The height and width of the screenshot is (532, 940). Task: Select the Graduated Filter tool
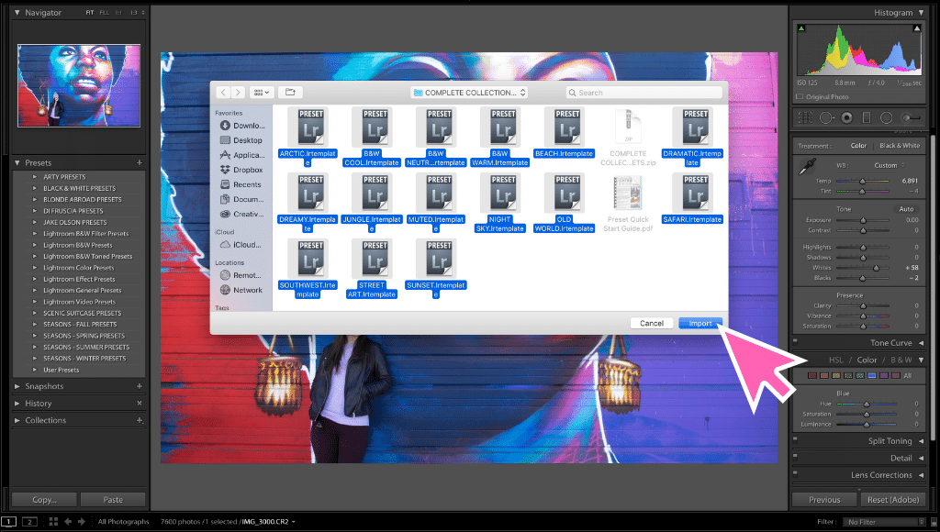[867, 117]
